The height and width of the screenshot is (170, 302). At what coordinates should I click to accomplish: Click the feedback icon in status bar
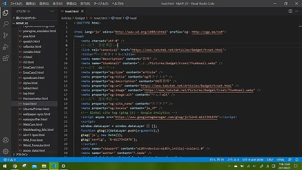(x=290, y=160)
